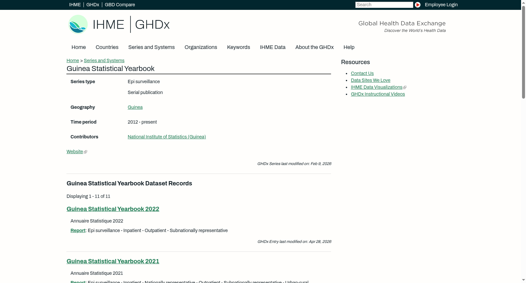526x283 pixels.
Task: Open the IHME top bar link
Action: point(75,5)
